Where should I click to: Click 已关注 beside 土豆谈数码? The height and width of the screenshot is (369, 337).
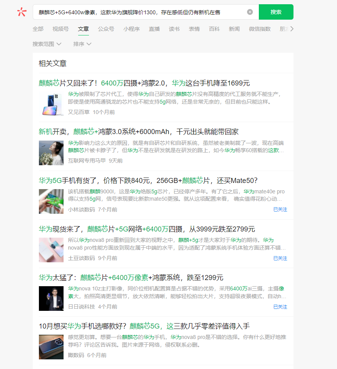tap(280, 258)
